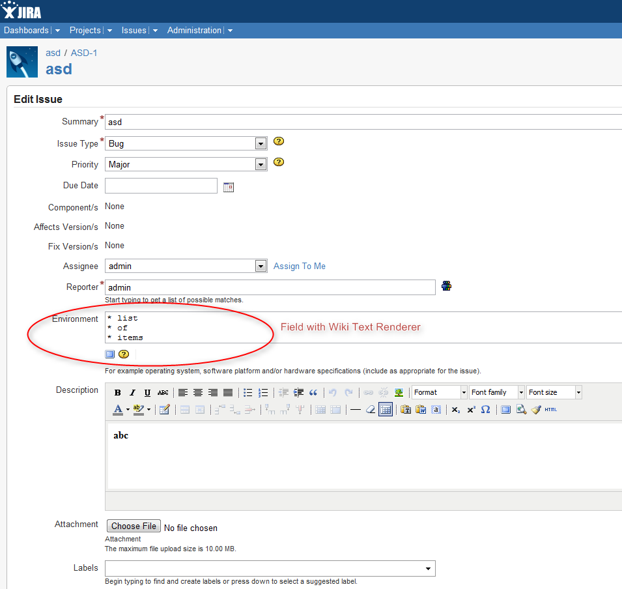
Task: Focus the Reporter input field
Action: pos(270,287)
